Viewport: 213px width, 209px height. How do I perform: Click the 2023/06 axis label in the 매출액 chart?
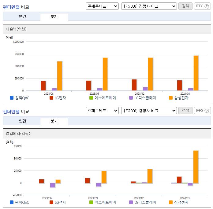pyautogui.click(x=49, y=94)
